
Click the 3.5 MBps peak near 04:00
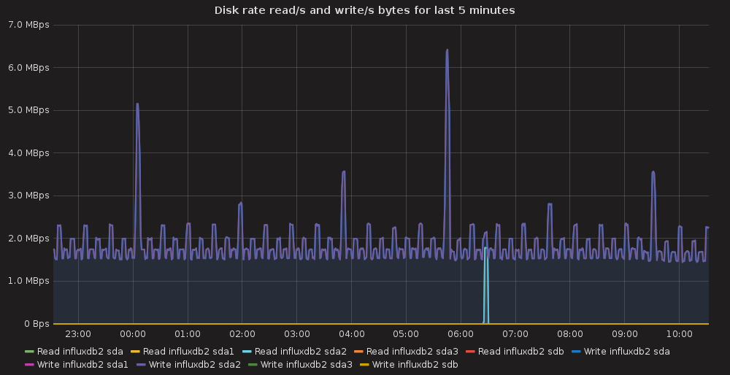click(x=343, y=172)
